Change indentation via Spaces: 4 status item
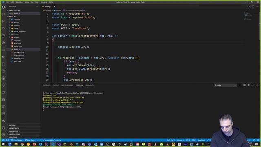 [180, 140]
